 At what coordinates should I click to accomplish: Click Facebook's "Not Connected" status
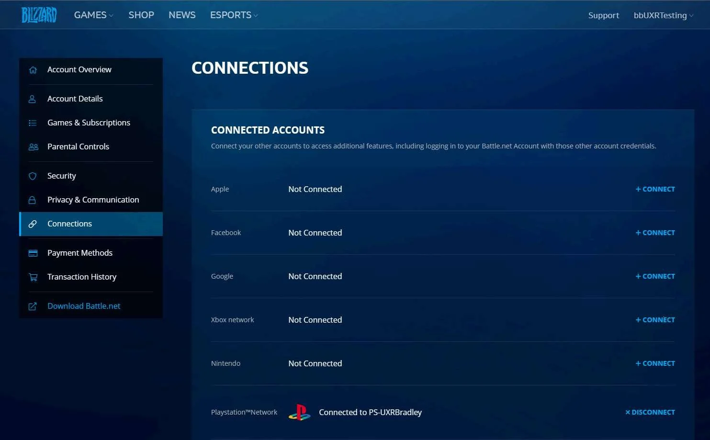click(x=315, y=233)
